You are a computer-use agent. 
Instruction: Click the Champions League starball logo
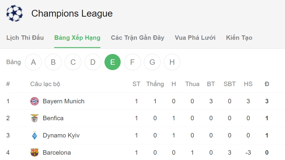coord(14,13)
